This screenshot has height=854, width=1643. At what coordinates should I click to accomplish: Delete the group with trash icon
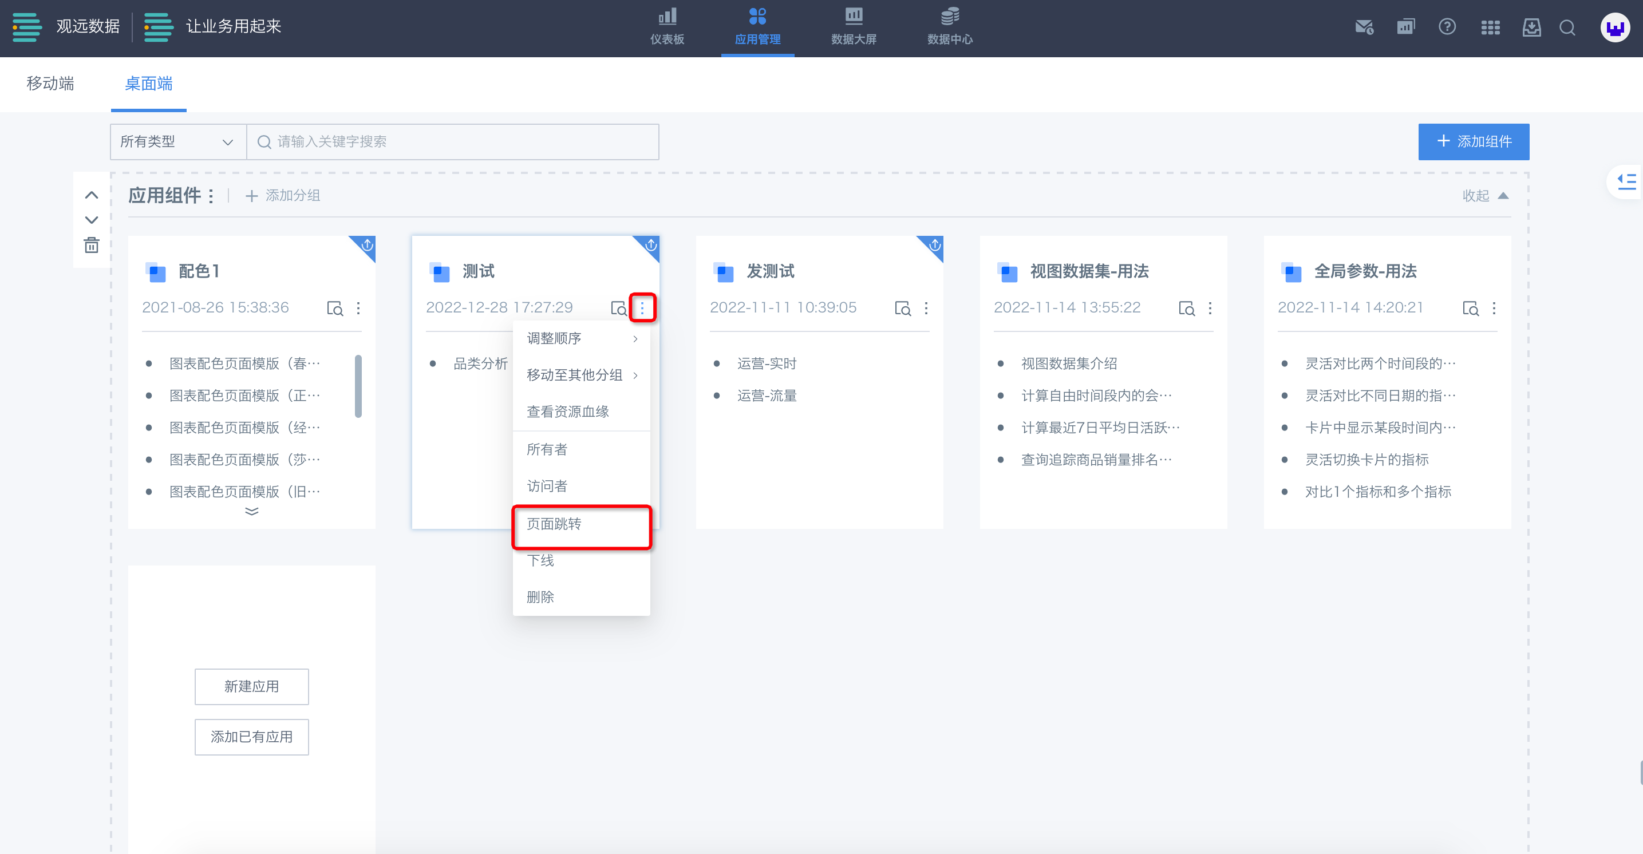(x=91, y=245)
